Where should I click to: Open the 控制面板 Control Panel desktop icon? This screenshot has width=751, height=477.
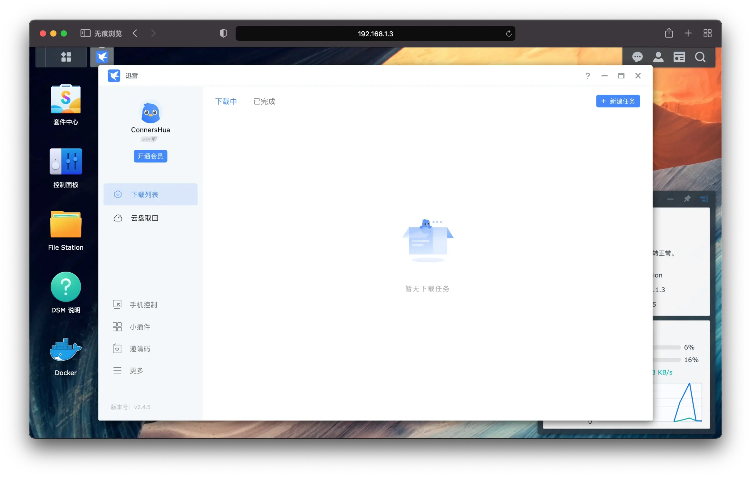pyautogui.click(x=66, y=168)
